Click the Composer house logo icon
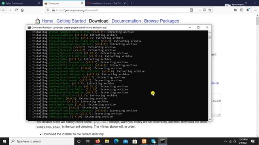This screenshot has height=145, width=259. pyautogui.click(x=38, y=21)
